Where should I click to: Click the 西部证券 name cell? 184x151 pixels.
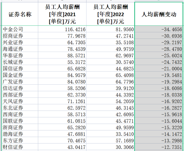point(20,94)
